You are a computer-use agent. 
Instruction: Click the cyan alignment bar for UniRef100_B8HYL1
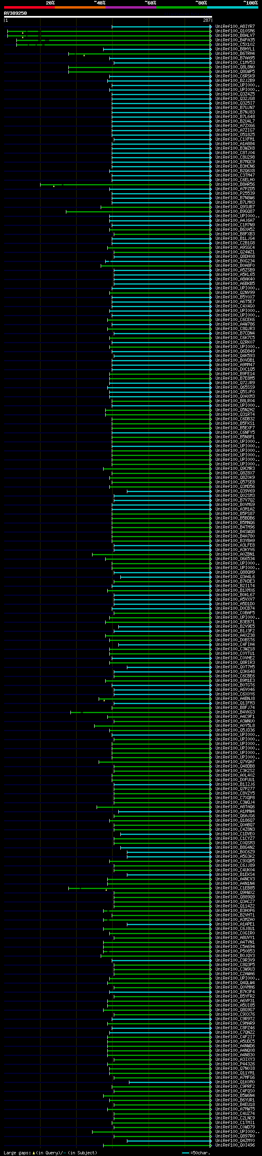coord(157,49)
